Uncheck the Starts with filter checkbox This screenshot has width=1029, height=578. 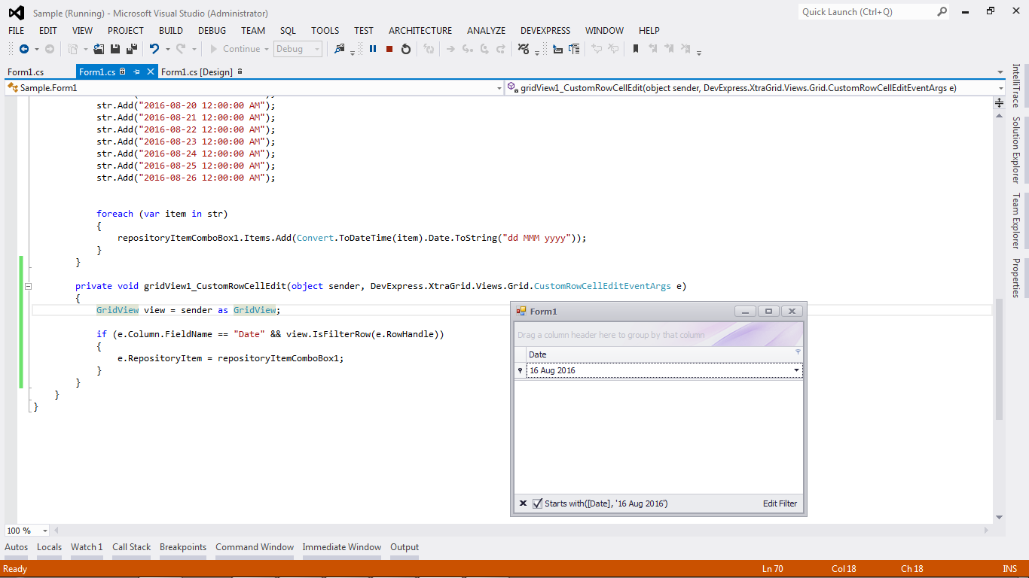pos(537,503)
